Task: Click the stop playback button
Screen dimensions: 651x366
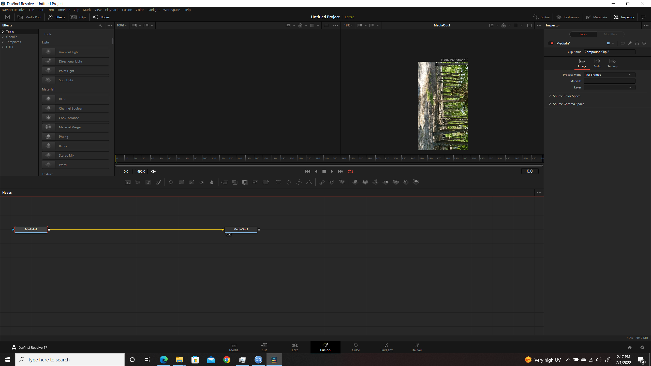Action: [x=324, y=172]
